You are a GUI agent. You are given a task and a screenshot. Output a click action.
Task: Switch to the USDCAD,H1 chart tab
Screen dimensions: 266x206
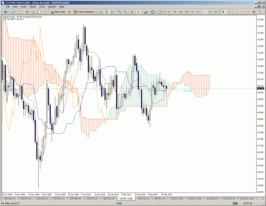pos(42,198)
